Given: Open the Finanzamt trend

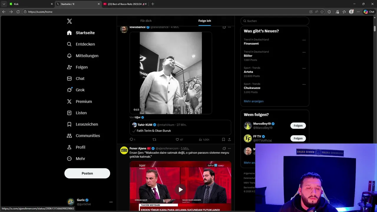Looking at the screenshot, I should [x=251, y=44].
